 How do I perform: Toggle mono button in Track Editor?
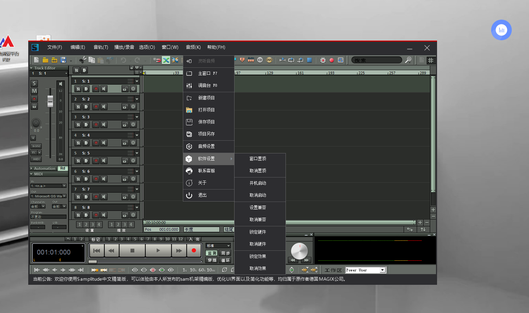[x=36, y=146]
